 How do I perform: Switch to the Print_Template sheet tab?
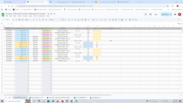[x=81, y=98]
